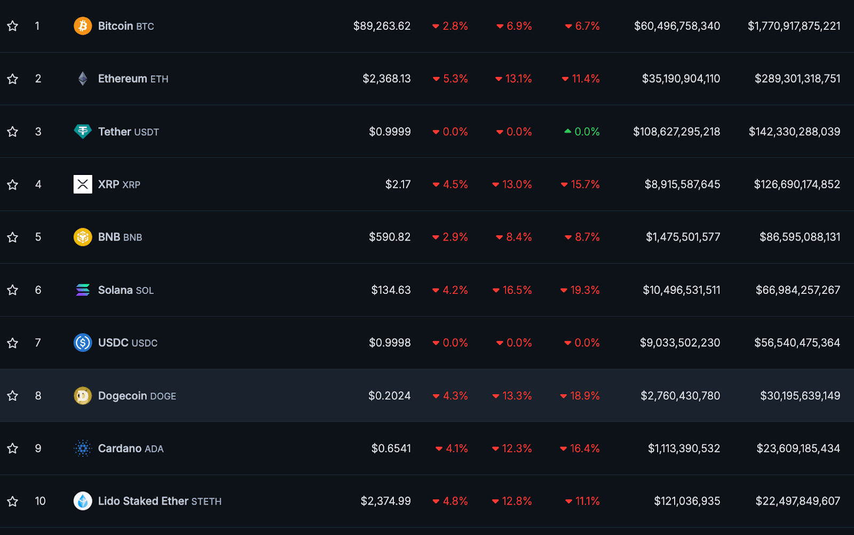Select Cardano price $0.6541

point(391,449)
